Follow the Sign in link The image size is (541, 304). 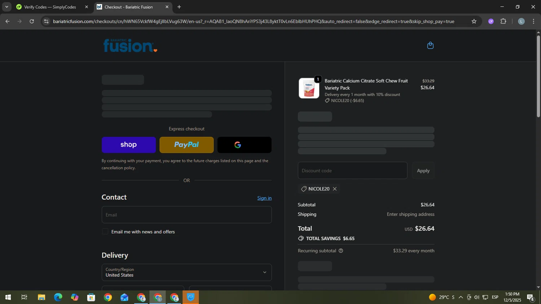[x=264, y=198]
